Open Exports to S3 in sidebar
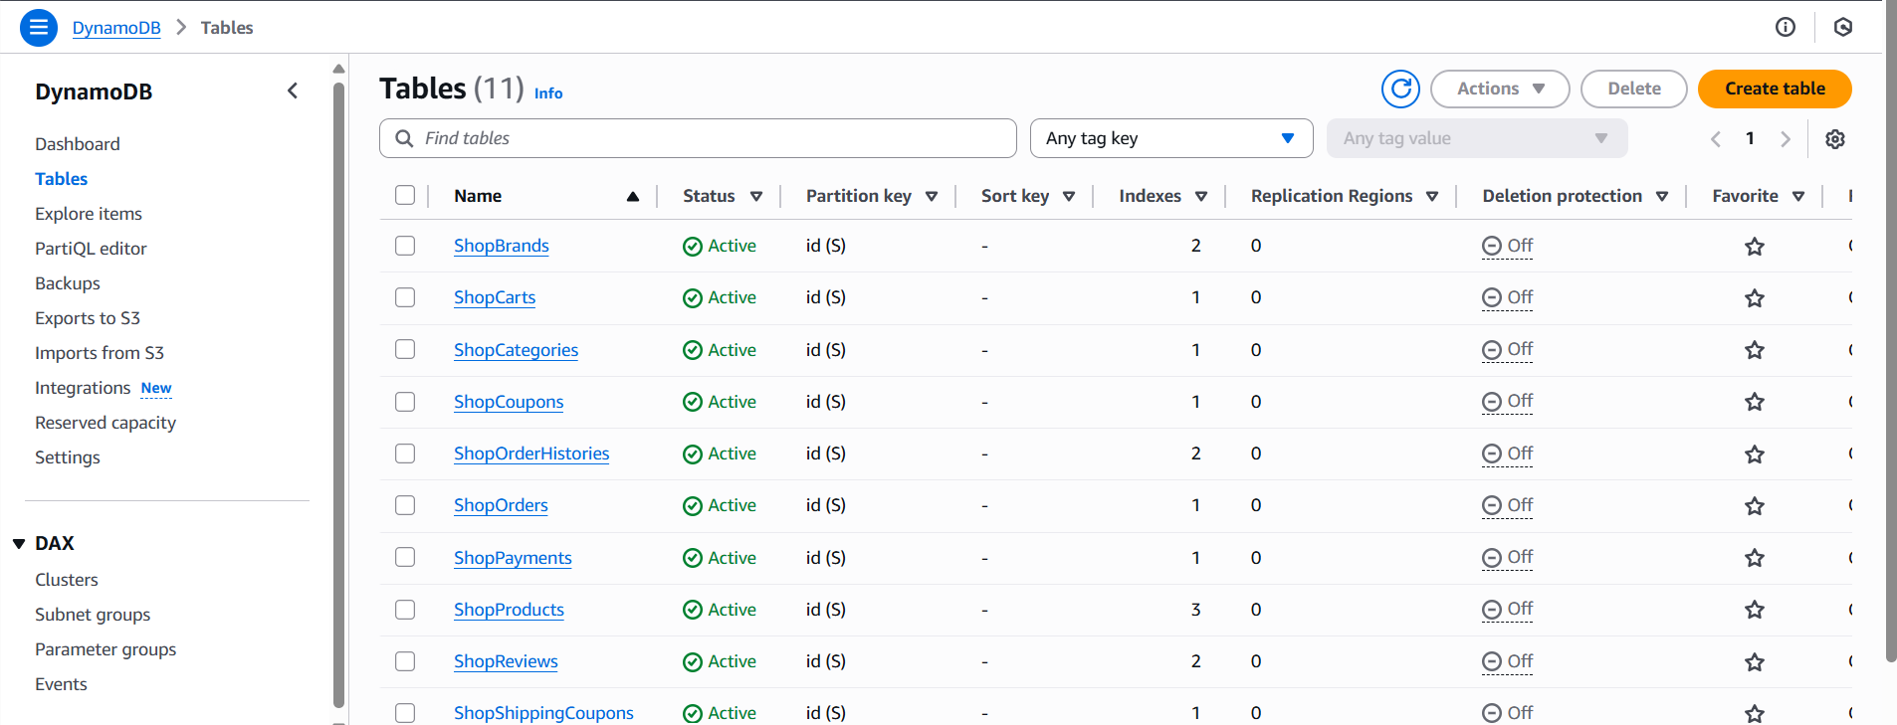 click(88, 318)
